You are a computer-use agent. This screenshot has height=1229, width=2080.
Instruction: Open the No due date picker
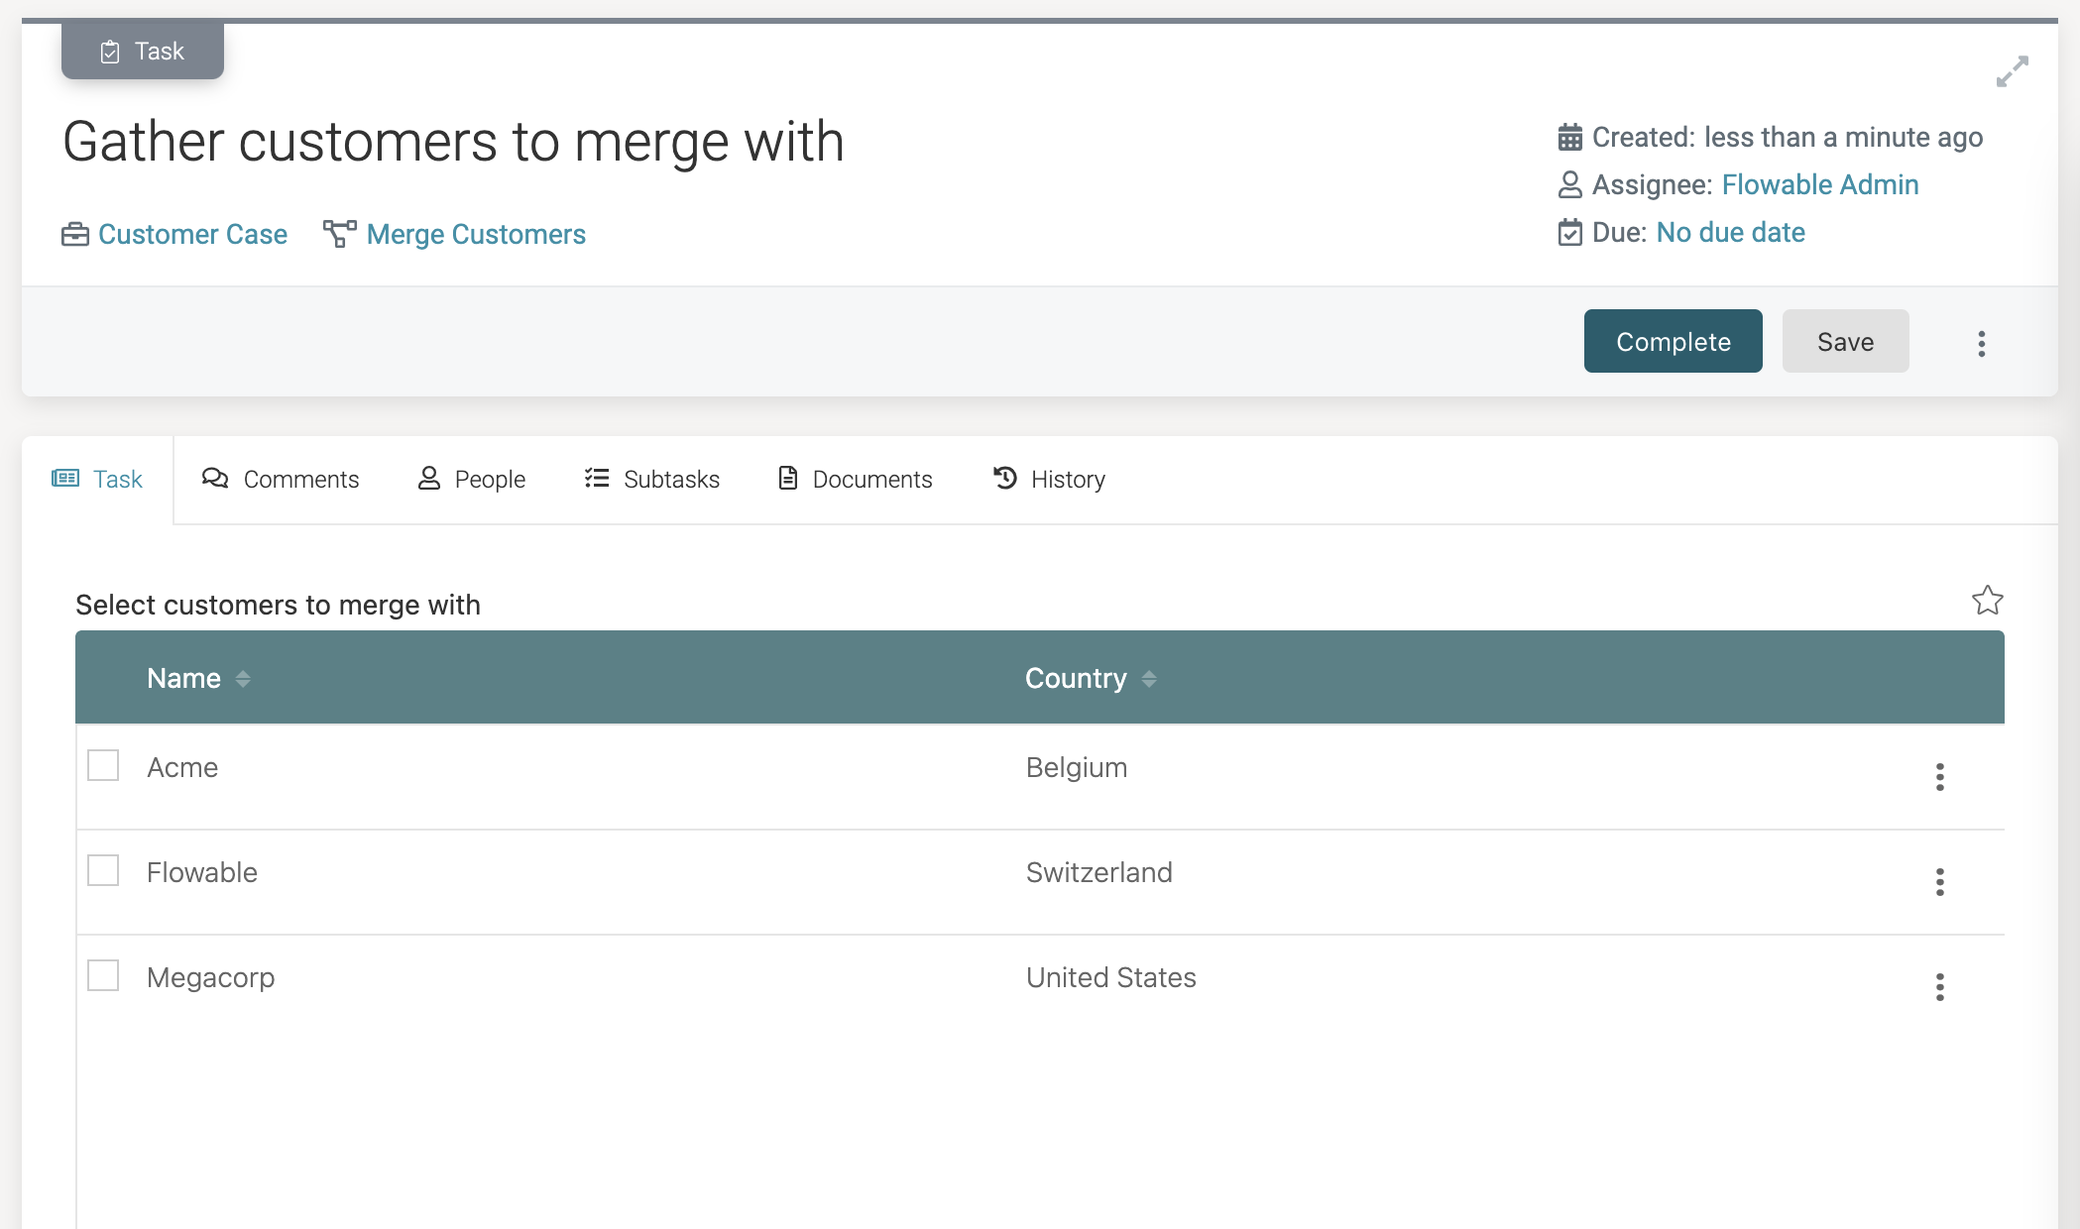(1730, 232)
